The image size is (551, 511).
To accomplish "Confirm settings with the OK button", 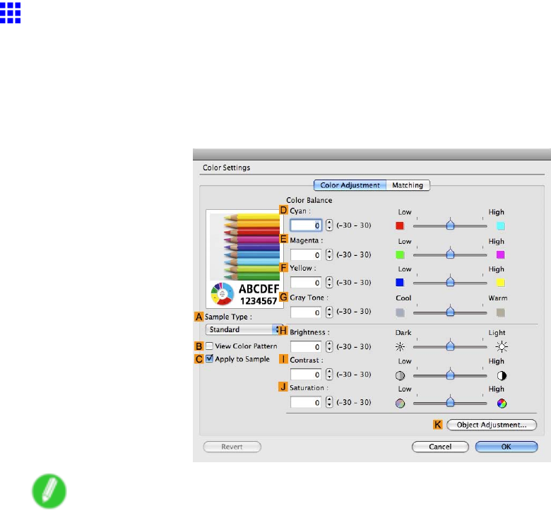I will pos(506,447).
